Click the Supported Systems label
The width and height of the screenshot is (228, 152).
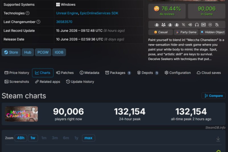[19, 5]
